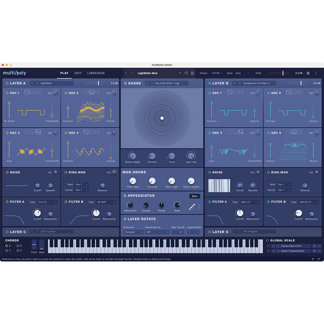The image size is (324, 324).
Task: Open the LIBRARIAN tab
Action: [96, 73]
